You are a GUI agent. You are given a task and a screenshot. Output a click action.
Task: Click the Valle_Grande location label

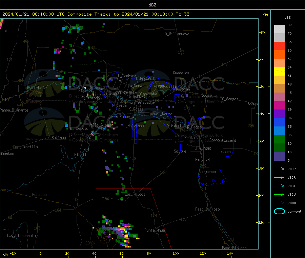coord(101,125)
